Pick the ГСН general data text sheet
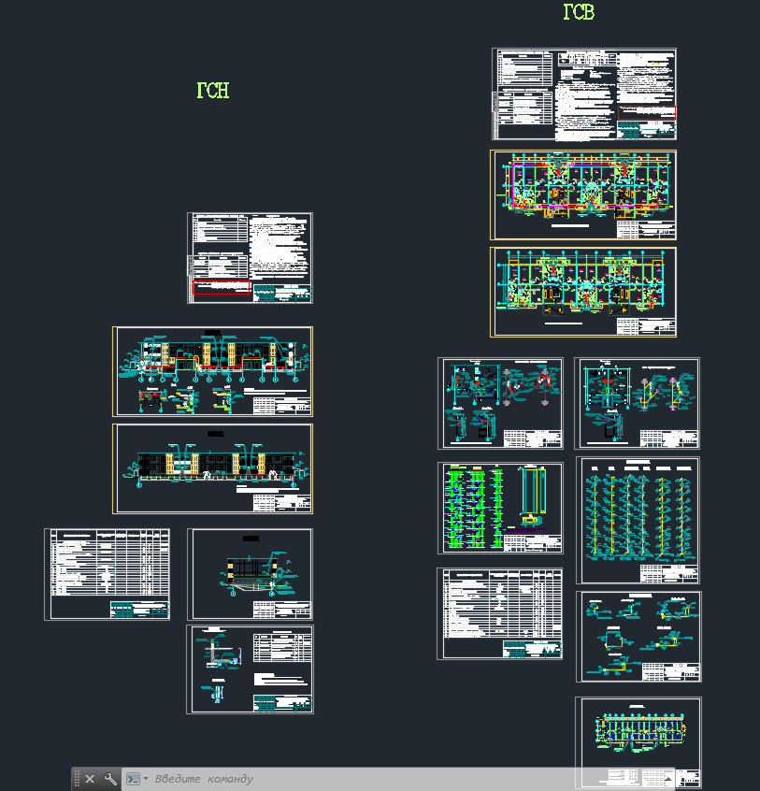The height and width of the screenshot is (791, 760). pos(251,258)
